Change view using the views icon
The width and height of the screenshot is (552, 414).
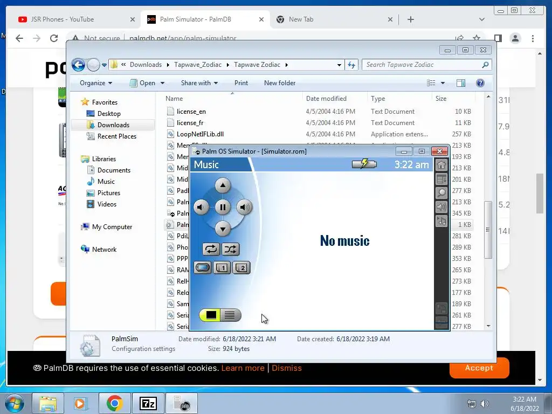click(431, 83)
